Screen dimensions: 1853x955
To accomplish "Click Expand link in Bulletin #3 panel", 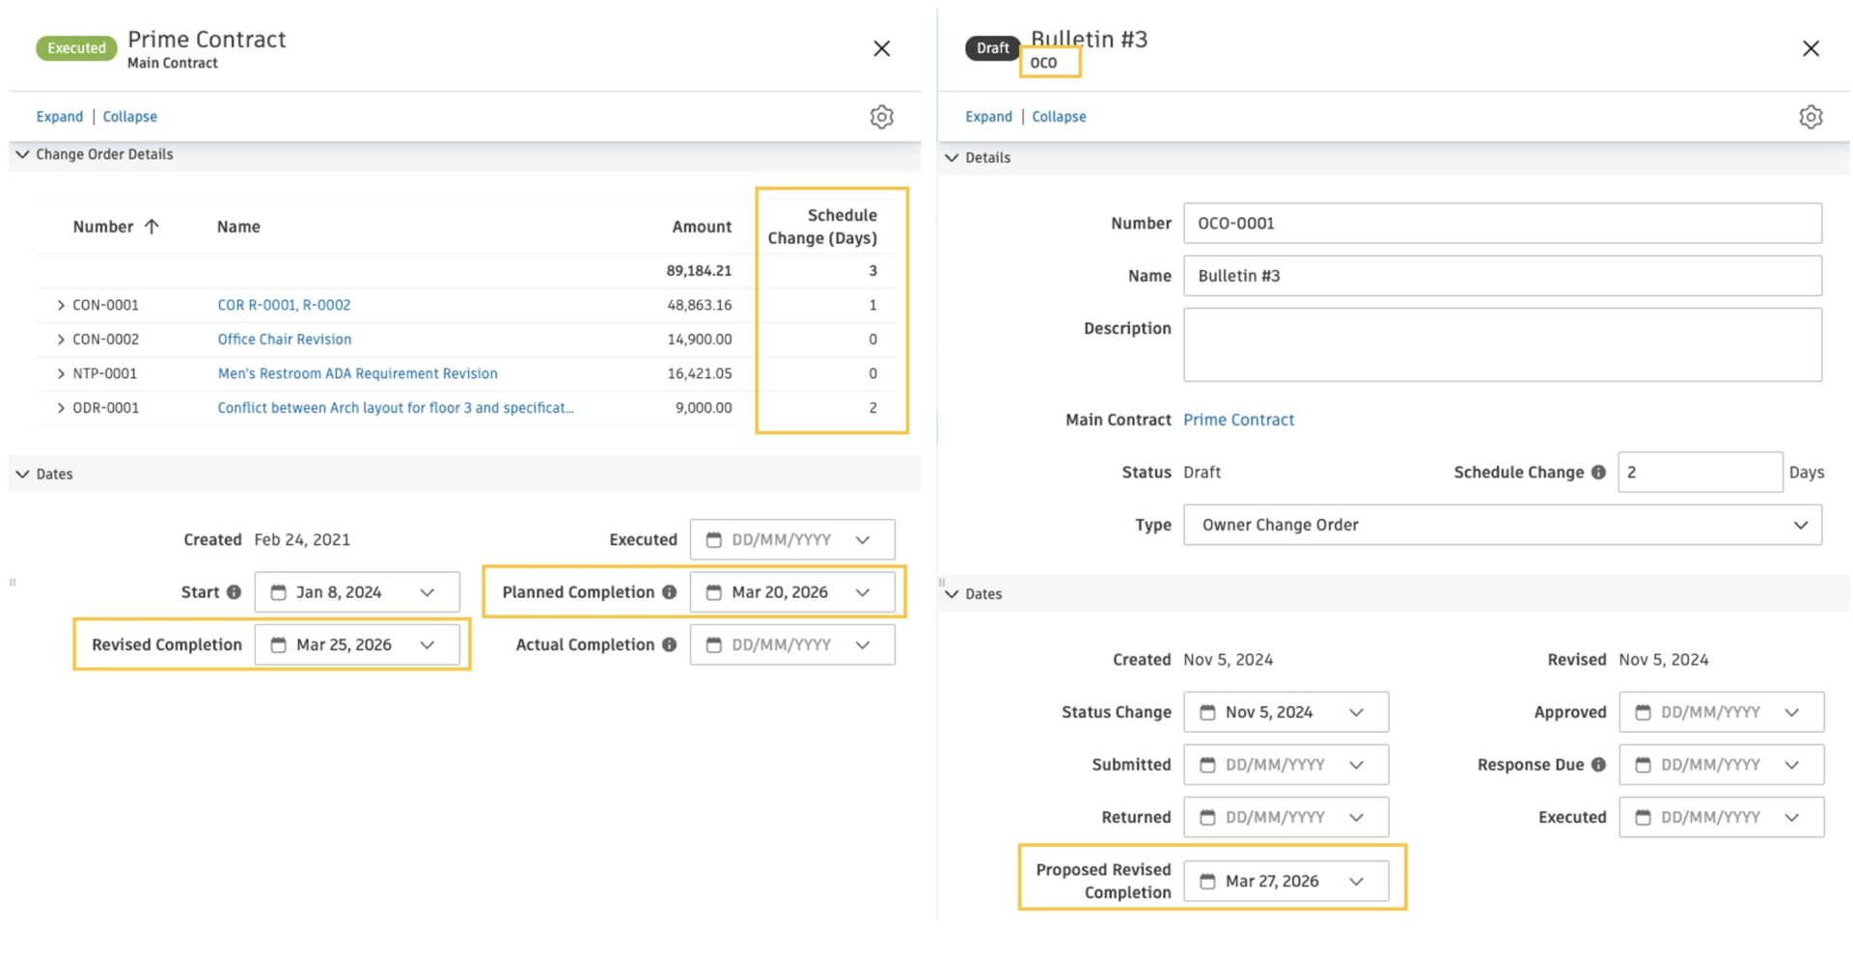I will point(989,117).
